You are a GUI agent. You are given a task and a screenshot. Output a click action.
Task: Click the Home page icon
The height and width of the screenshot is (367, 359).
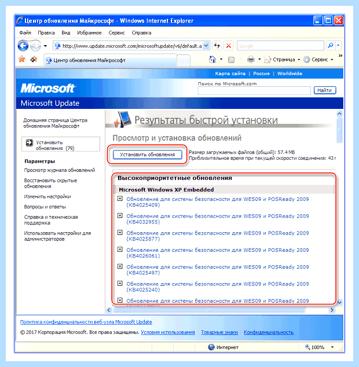213,60
